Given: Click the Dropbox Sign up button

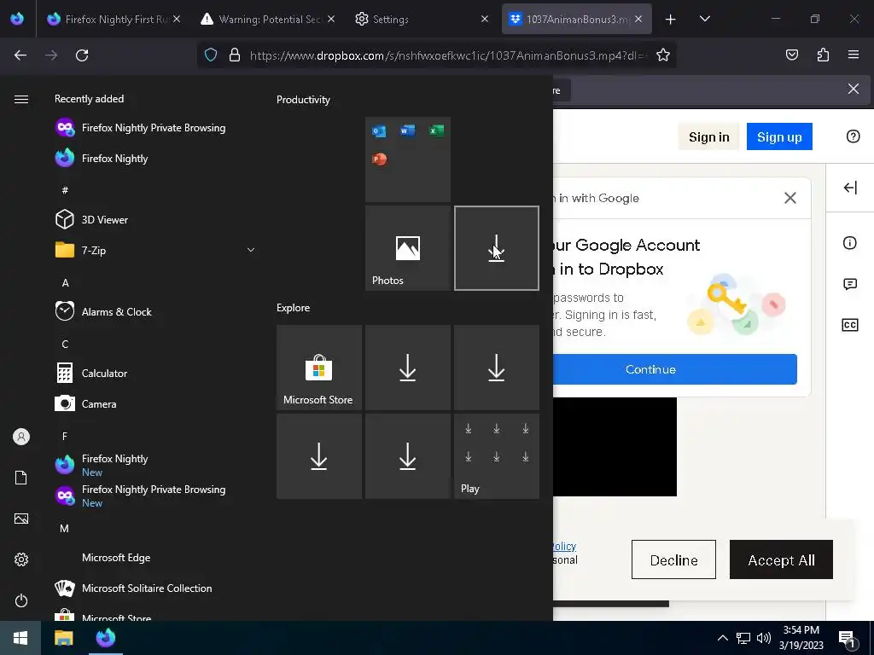Looking at the screenshot, I should tap(779, 136).
